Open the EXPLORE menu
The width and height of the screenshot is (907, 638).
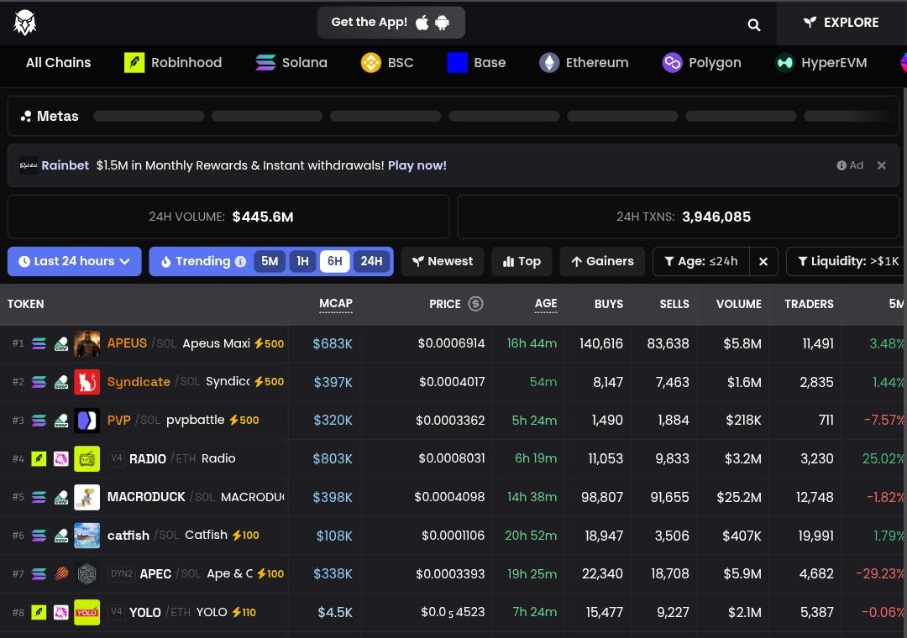pyautogui.click(x=841, y=23)
